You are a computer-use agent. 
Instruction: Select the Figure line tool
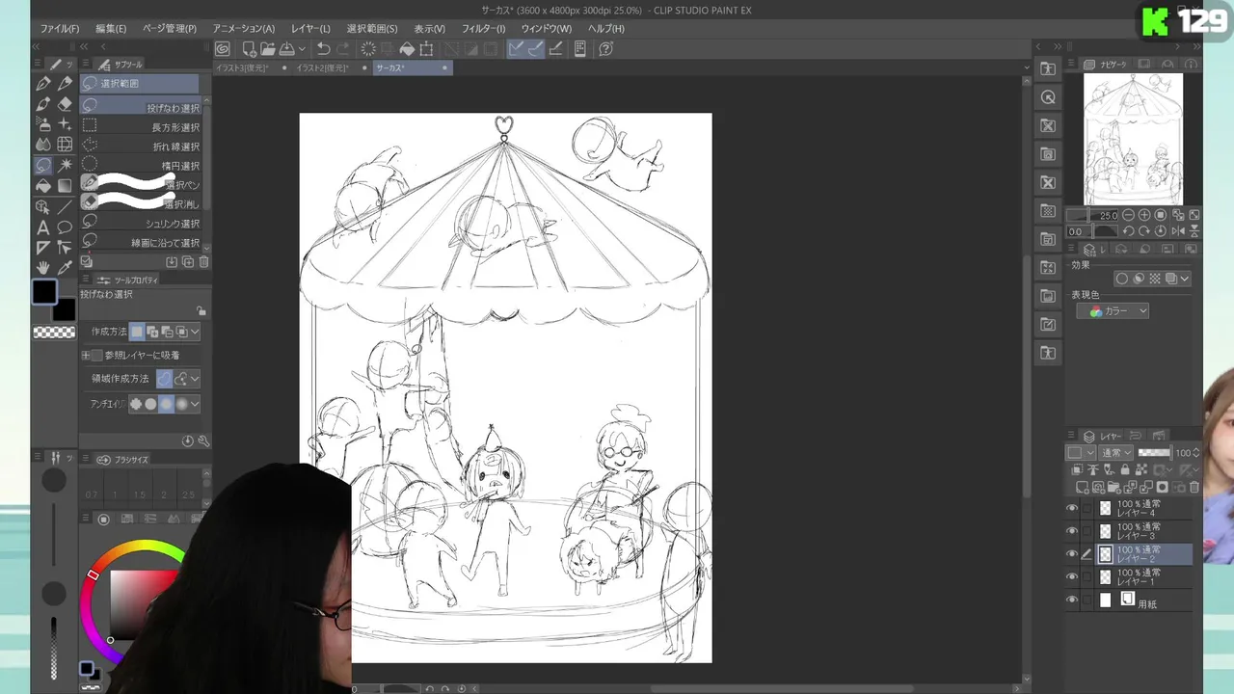65,206
